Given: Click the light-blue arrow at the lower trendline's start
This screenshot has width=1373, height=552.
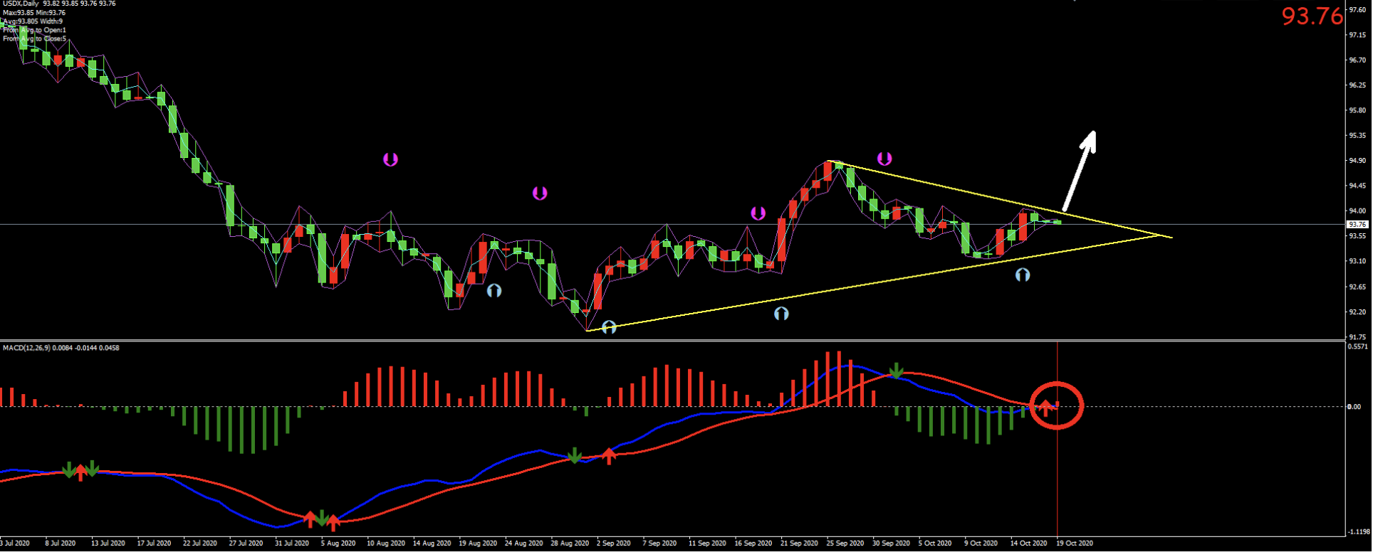Looking at the screenshot, I should tap(609, 327).
